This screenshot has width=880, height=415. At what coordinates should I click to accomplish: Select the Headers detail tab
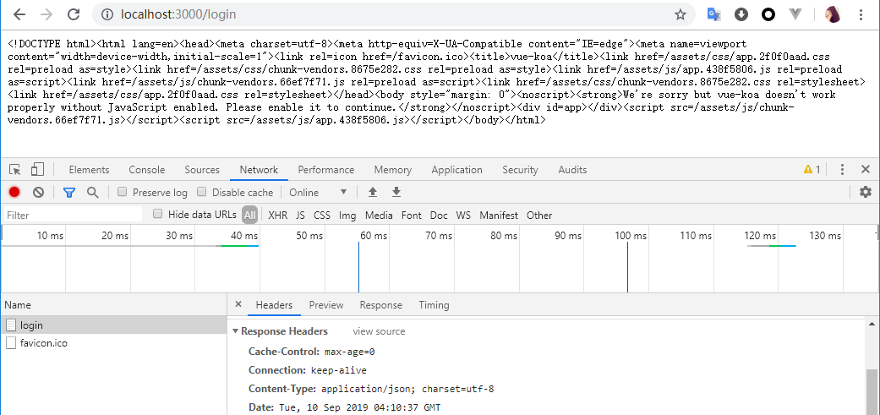tap(274, 305)
